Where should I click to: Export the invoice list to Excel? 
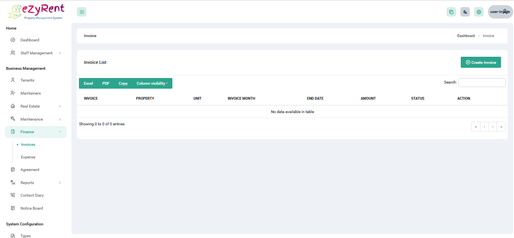pyautogui.click(x=88, y=84)
